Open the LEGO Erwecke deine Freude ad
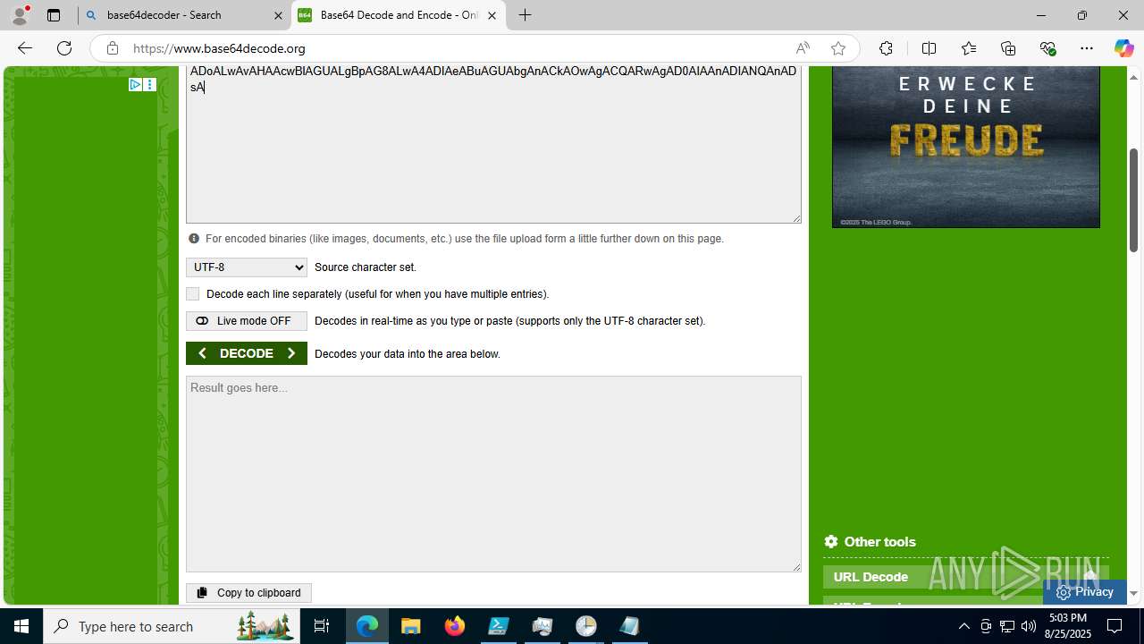Viewport: 1144px width, 644px height. [966, 147]
